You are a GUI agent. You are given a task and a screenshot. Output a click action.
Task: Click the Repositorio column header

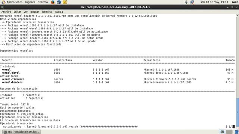(x=152, y=60)
